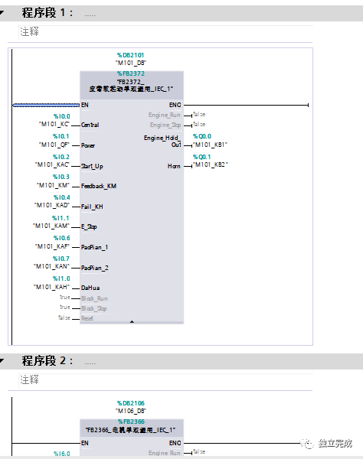This screenshot has width=363, height=459.
Task: Collapse the FB2372 block parameter arrow
Action: [132, 322]
